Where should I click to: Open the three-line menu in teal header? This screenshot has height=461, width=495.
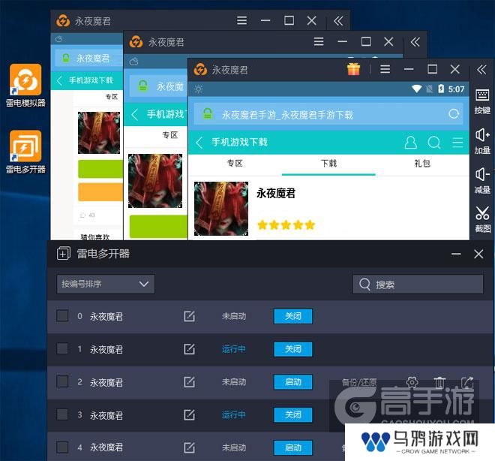pyautogui.click(x=457, y=143)
